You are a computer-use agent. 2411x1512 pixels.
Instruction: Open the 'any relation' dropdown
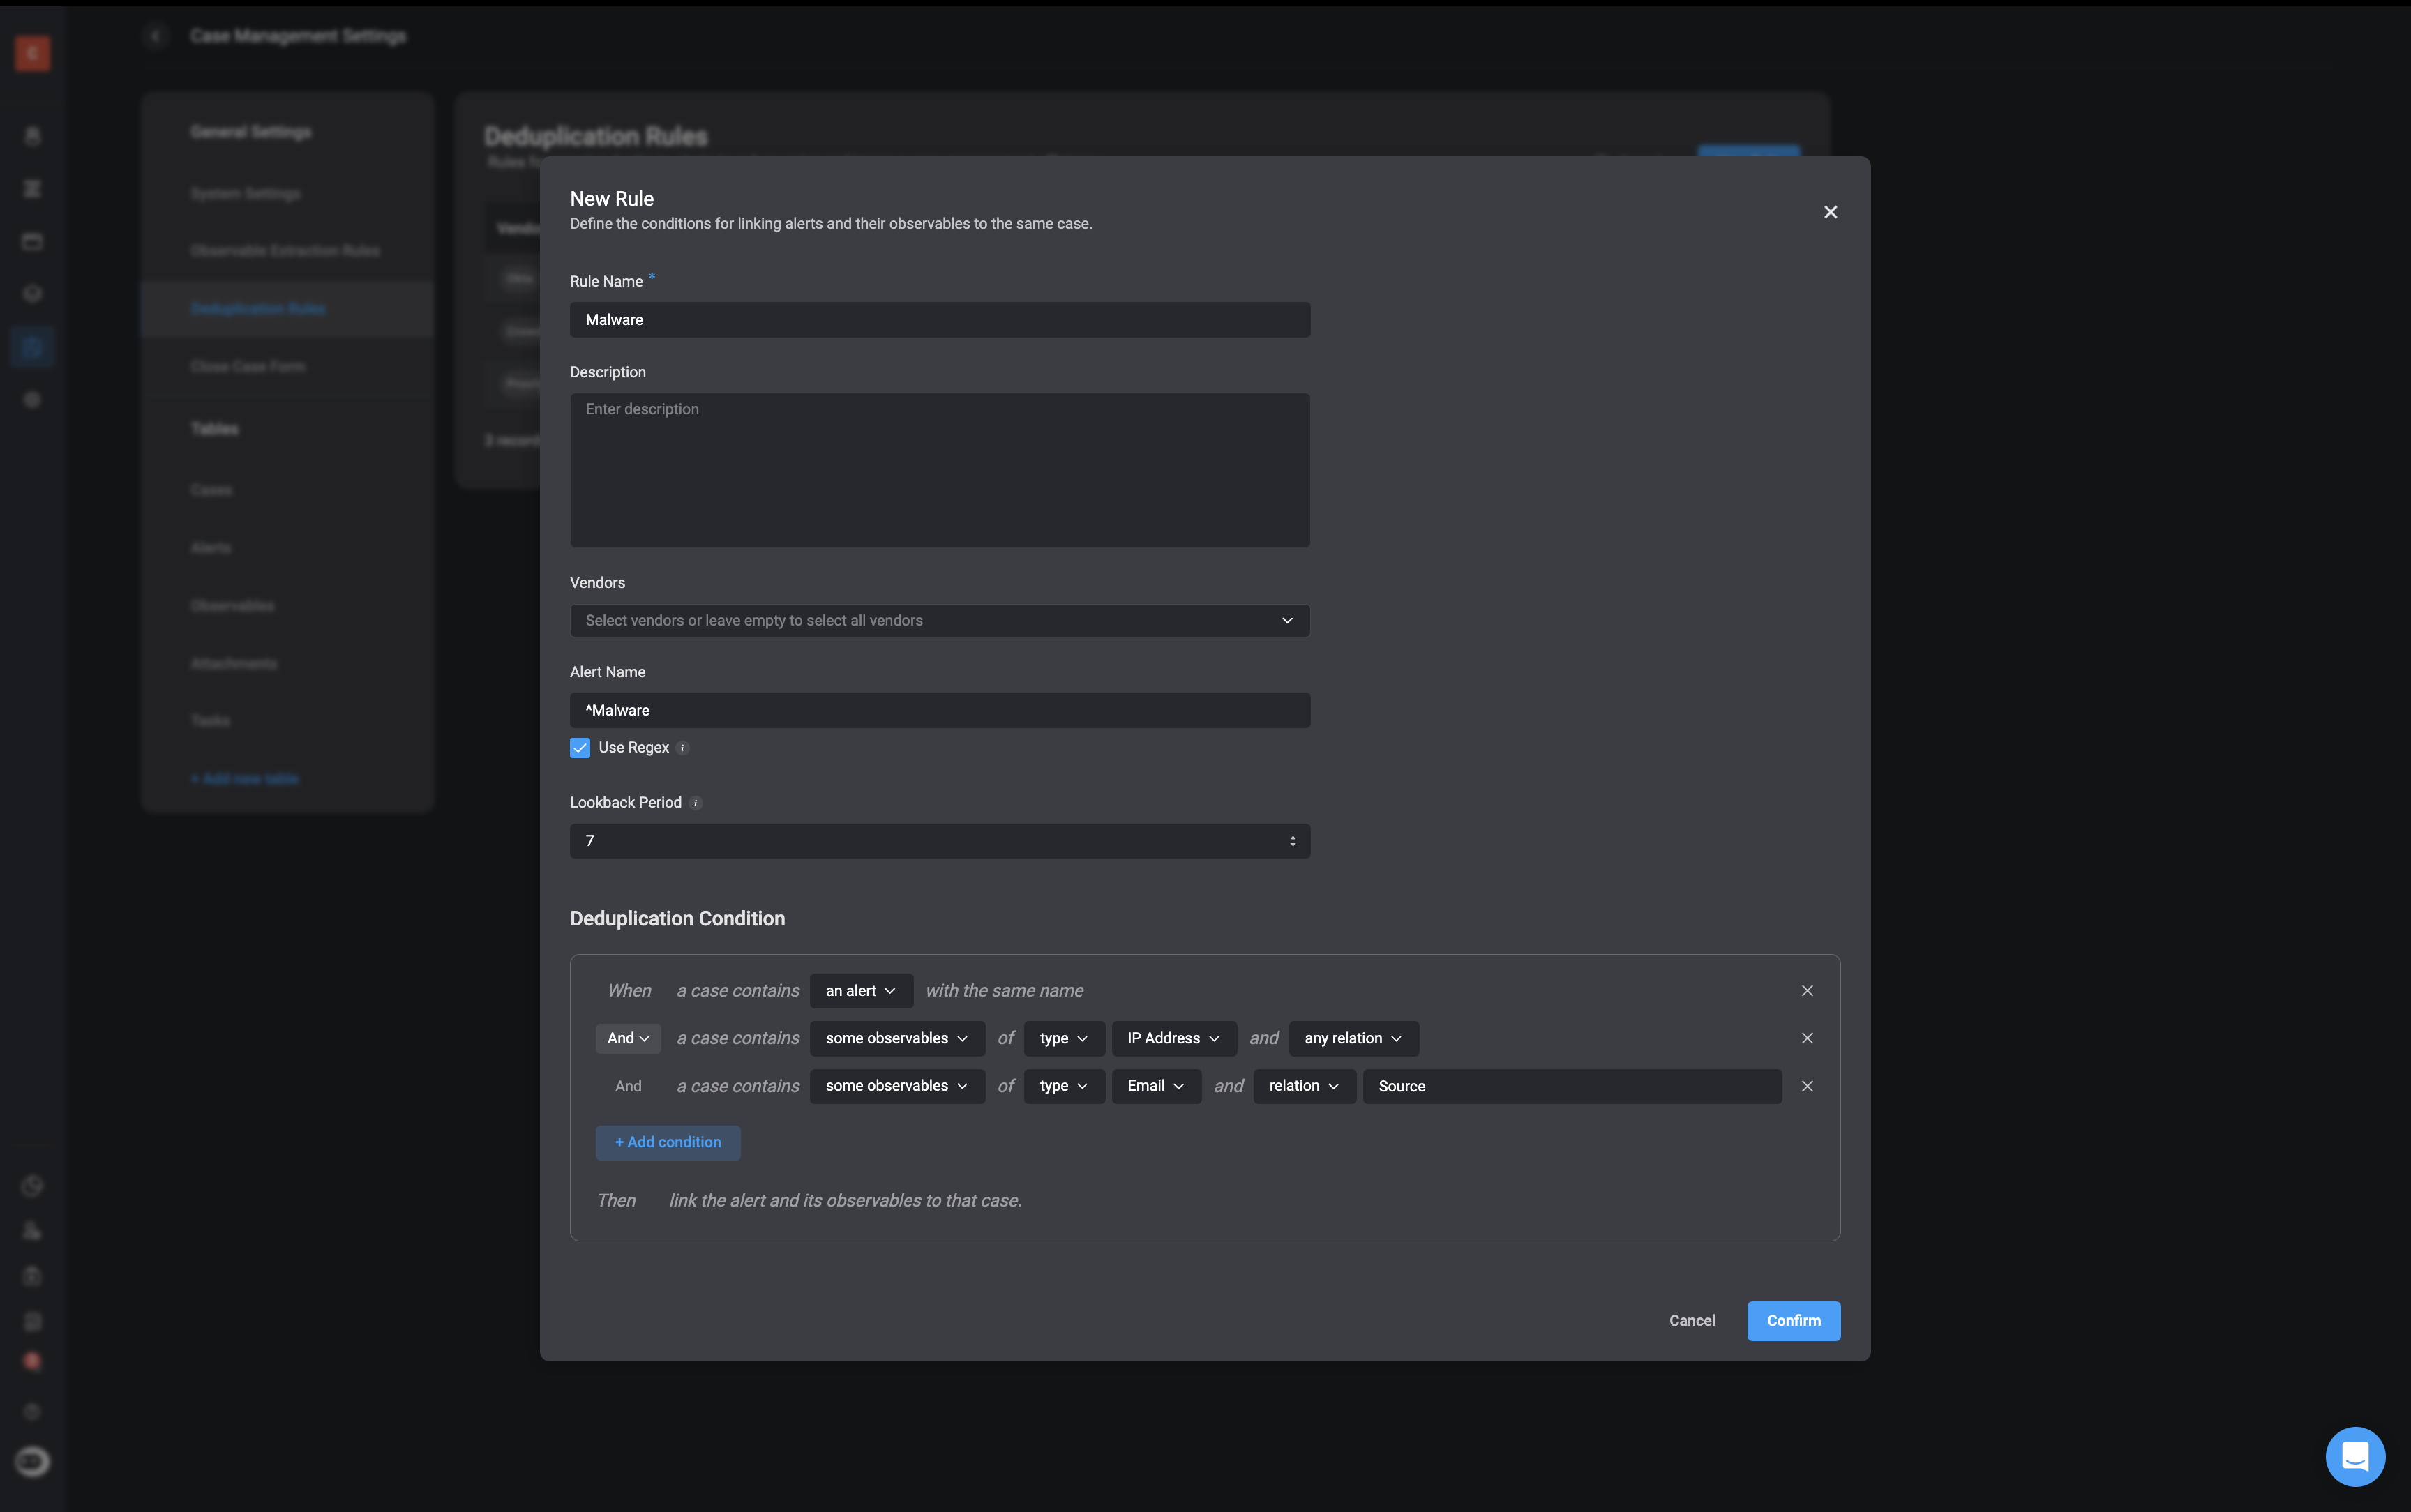click(x=1352, y=1038)
